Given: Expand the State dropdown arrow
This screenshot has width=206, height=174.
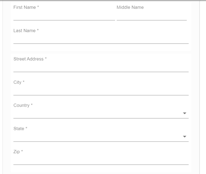Looking at the screenshot, I should pos(184,137).
